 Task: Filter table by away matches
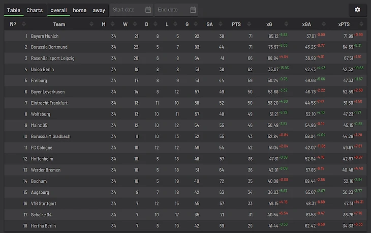pos(99,10)
